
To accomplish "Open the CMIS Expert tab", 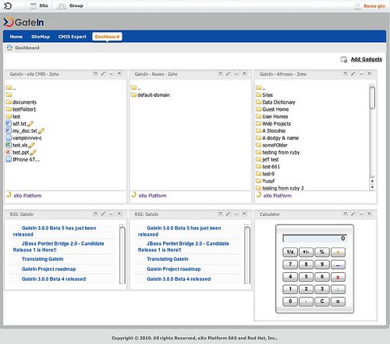I will point(72,37).
